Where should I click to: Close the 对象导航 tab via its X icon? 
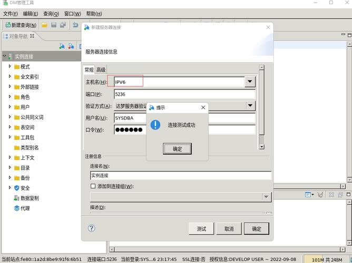(32, 36)
